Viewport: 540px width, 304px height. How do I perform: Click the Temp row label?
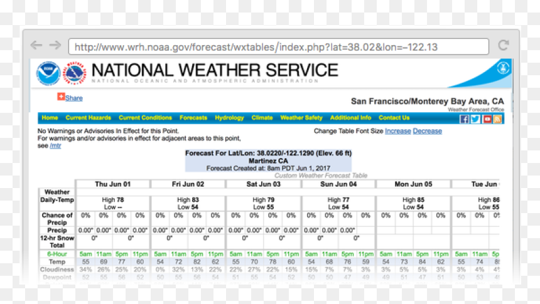[57, 262]
